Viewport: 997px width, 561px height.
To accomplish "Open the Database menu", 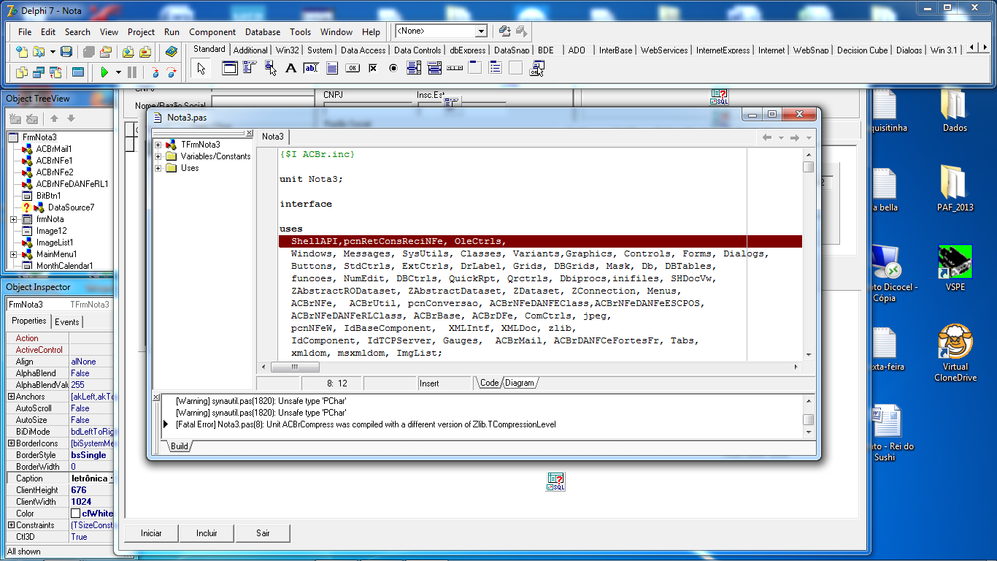I will click(263, 32).
